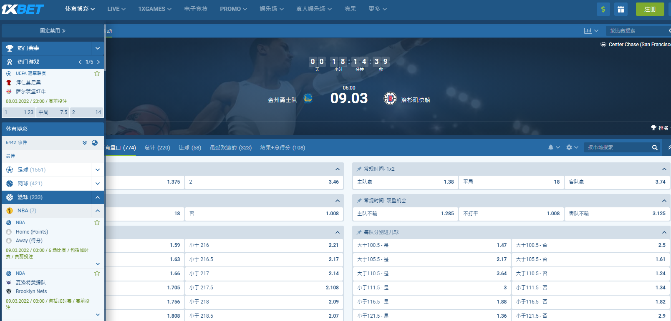Image resolution: width=671 pixels, height=321 pixels.
Task: Open the statistics chart icon dropdown
Action: 591,31
